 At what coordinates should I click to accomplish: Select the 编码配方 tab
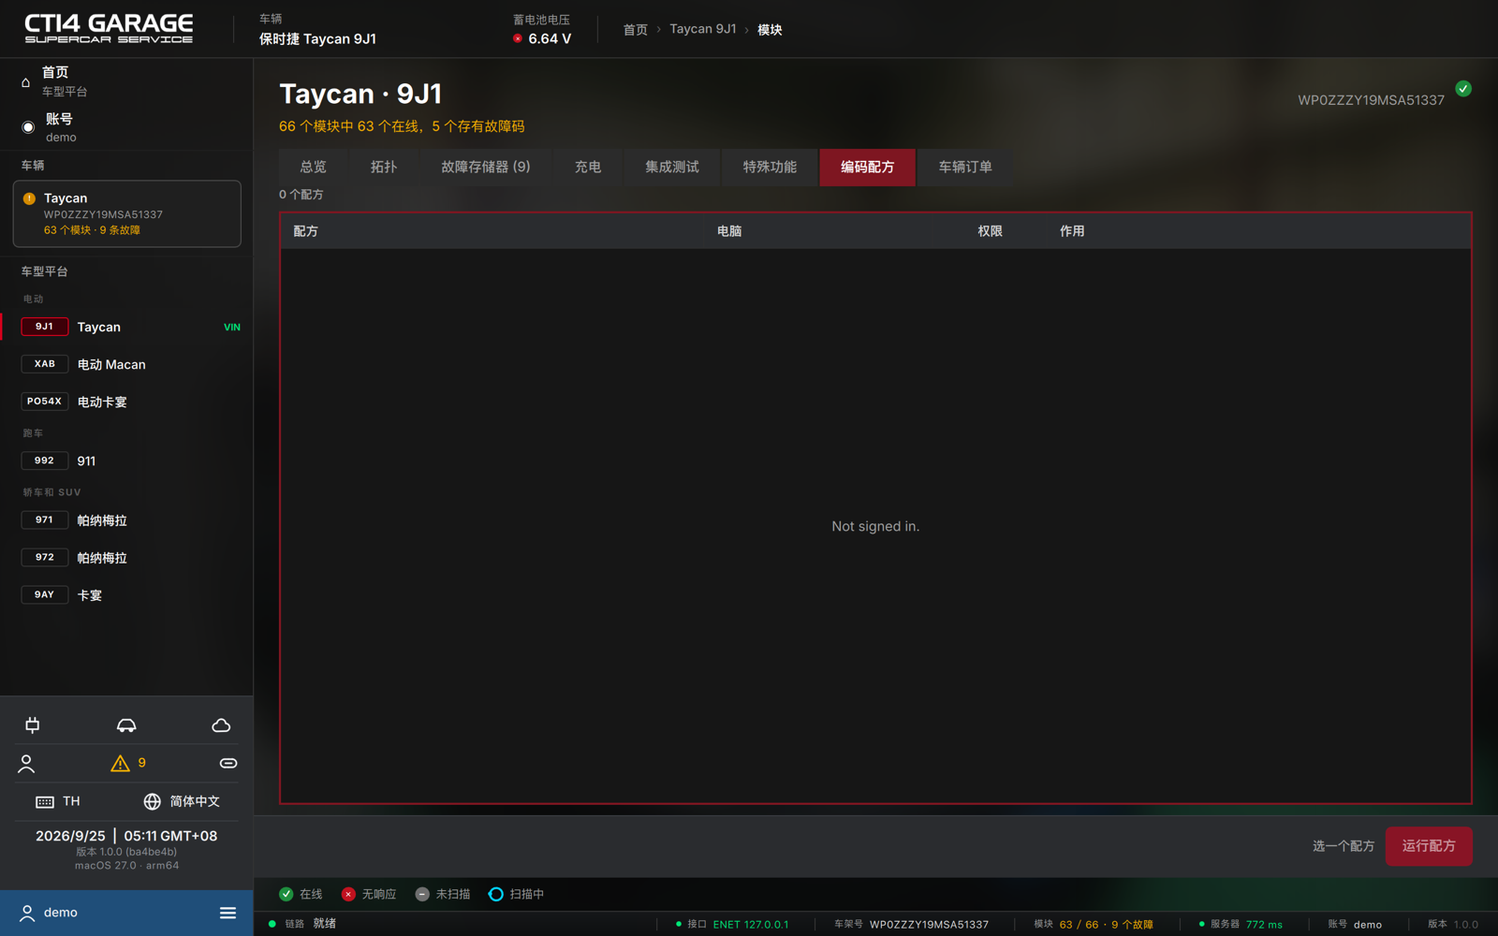(x=867, y=168)
